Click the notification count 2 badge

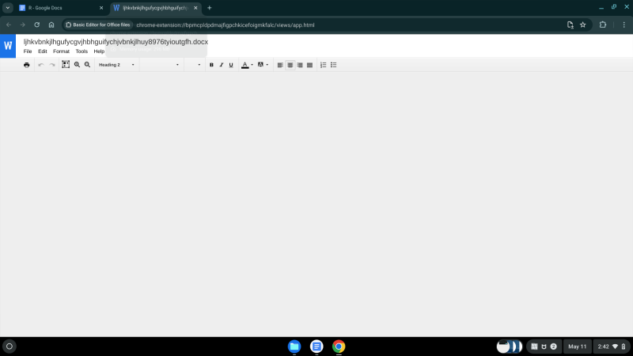(x=553, y=347)
